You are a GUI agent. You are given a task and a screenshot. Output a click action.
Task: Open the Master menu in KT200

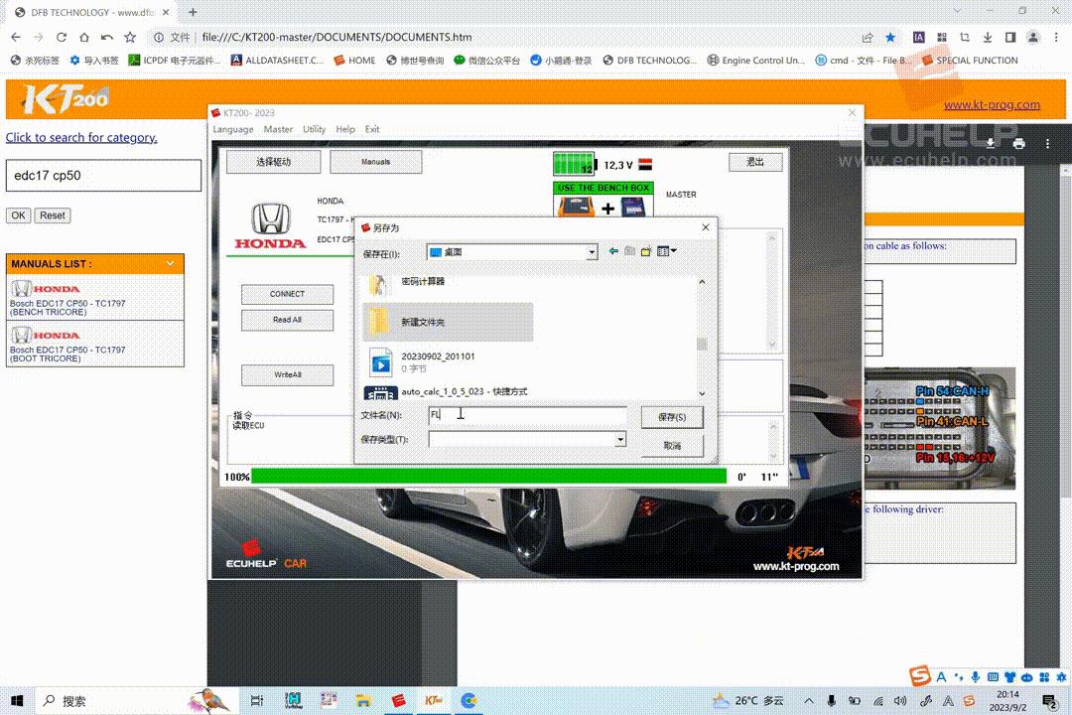point(278,129)
